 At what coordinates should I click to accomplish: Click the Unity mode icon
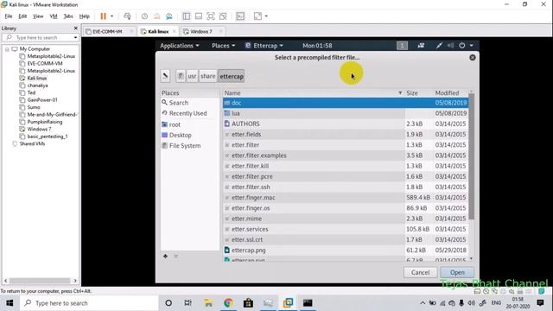[x=223, y=16]
